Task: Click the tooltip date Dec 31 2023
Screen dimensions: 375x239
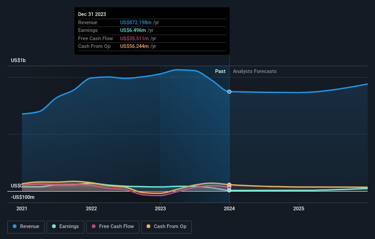Action: click(92, 14)
